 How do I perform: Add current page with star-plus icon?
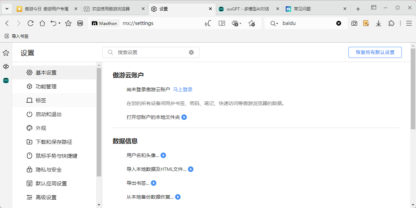[252, 23]
